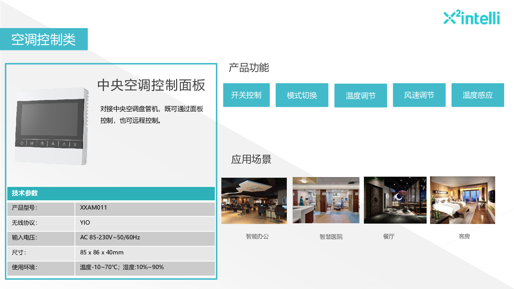
Task: Select the 温度-10~70℃ environment value
Action: [122, 267]
